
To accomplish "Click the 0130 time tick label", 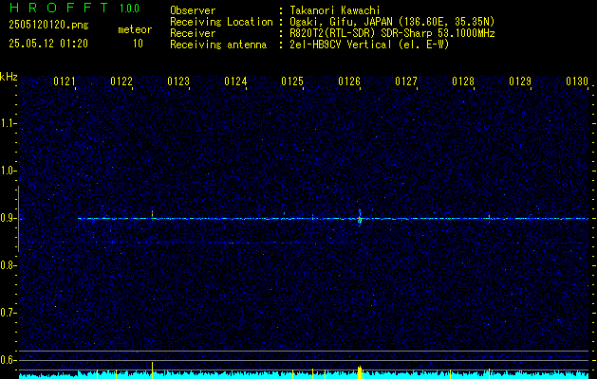I will (577, 81).
